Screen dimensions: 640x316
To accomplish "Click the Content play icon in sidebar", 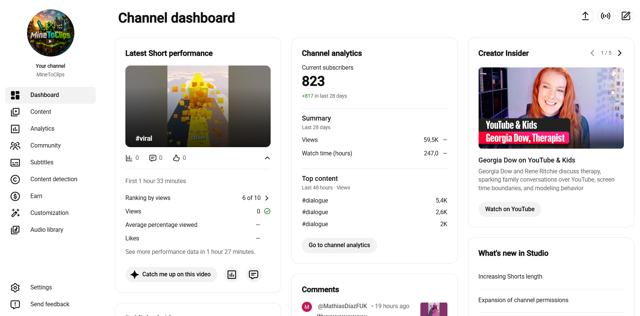I will click(15, 112).
